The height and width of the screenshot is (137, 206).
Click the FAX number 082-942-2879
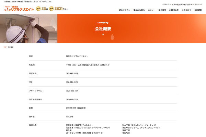point(72,82)
